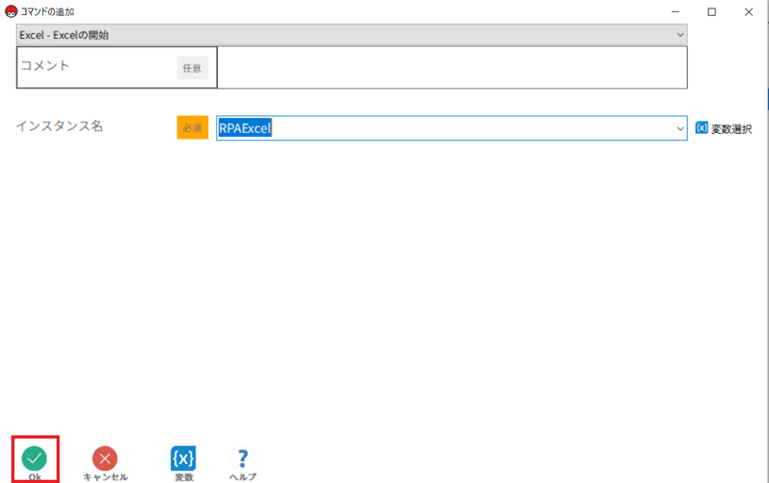Click the orange 必須 badge
The width and height of the screenshot is (769, 483).
(x=192, y=127)
